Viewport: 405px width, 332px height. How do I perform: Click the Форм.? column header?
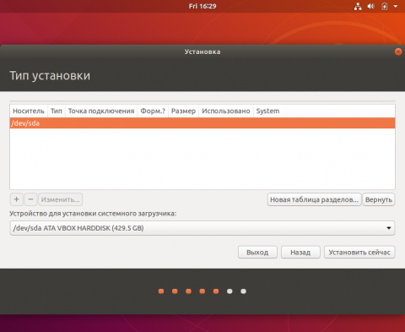153,111
